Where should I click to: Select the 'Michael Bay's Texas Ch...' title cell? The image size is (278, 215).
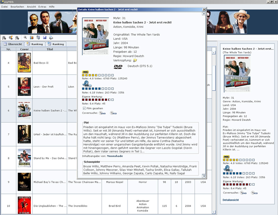click(50, 182)
